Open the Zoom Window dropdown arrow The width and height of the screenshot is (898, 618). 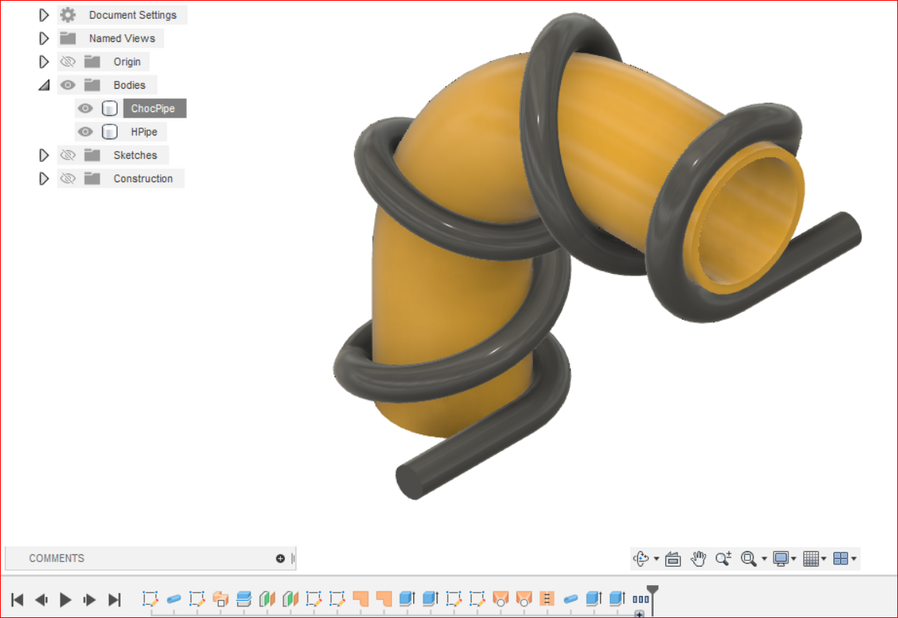[x=764, y=558]
